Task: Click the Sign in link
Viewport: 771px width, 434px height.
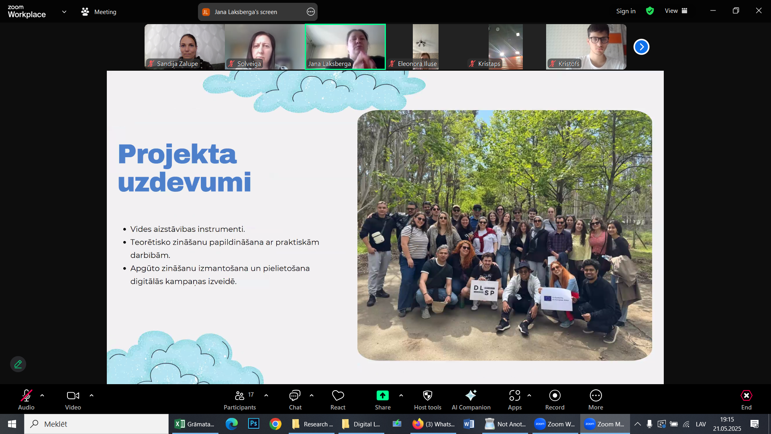Action: (x=626, y=11)
